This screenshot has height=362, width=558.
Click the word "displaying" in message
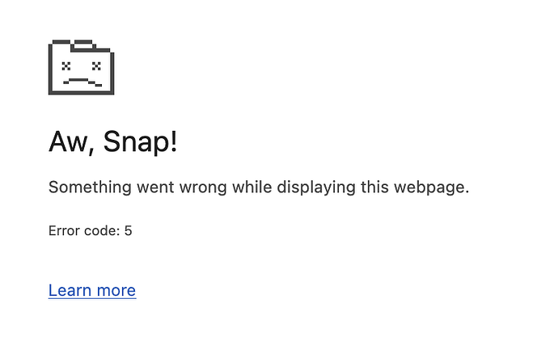[316, 187]
